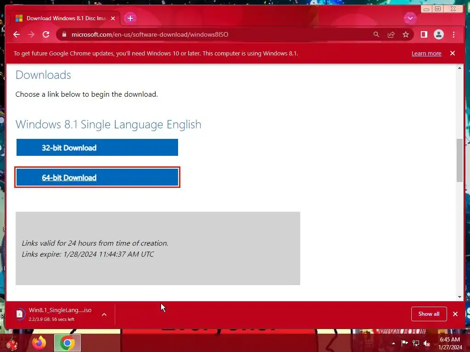Image resolution: width=470 pixels, height=352 pixels.
Task: Open the Chrome profile avatar
Action: [438, 34]
